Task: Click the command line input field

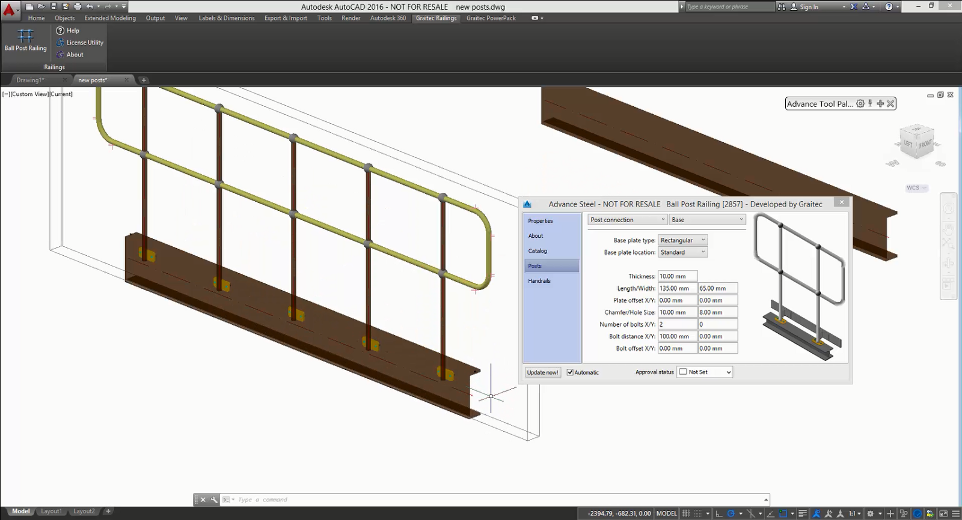Action: [499, 500]
